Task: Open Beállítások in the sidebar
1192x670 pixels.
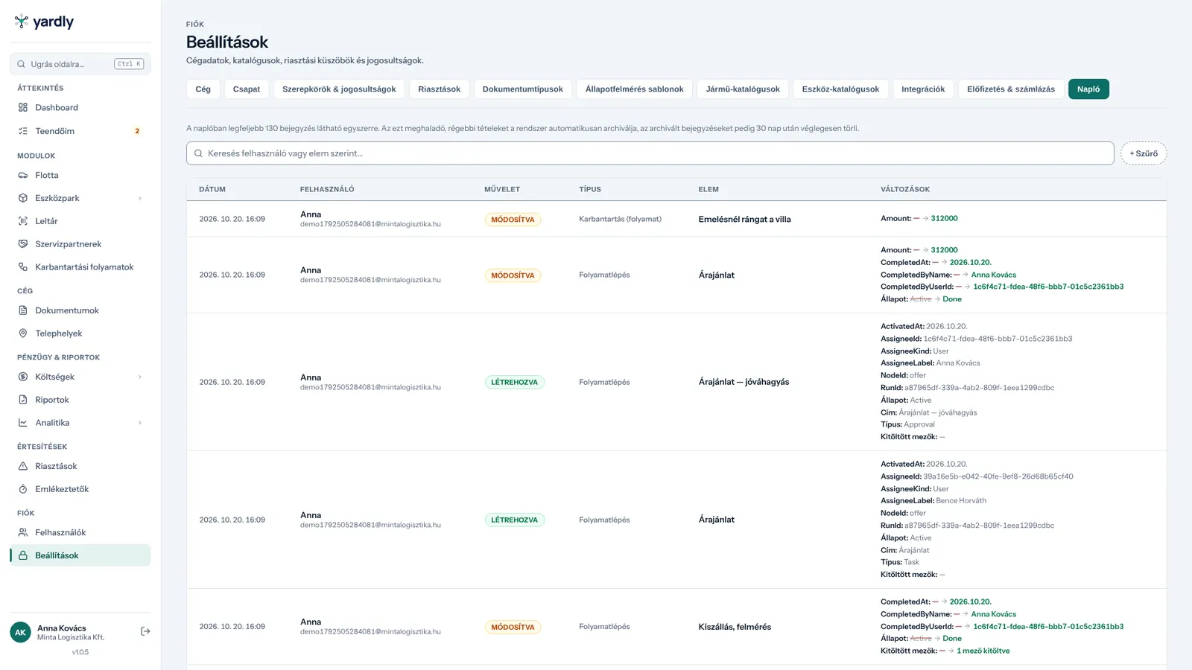Action: (80, 555)
